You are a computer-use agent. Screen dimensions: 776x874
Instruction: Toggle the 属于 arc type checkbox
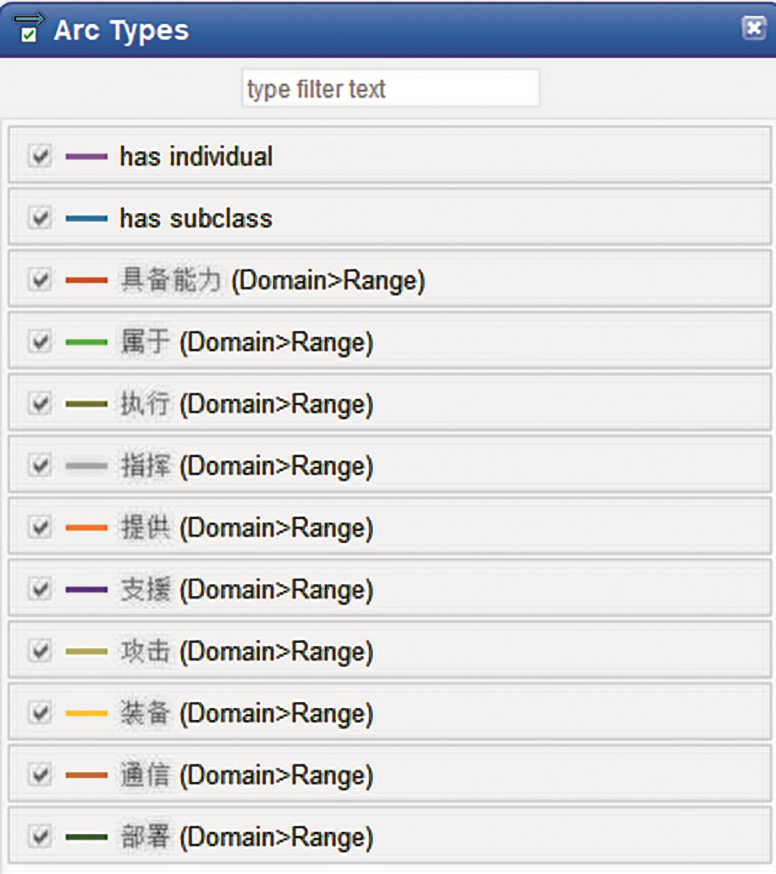click(40, 342)
